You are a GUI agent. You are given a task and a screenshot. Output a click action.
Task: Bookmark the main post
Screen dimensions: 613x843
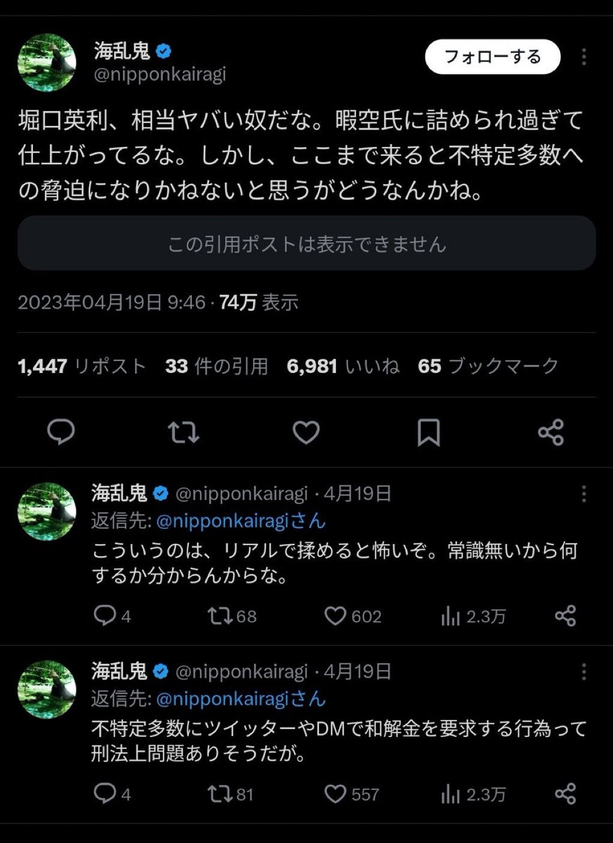(428, 432)
